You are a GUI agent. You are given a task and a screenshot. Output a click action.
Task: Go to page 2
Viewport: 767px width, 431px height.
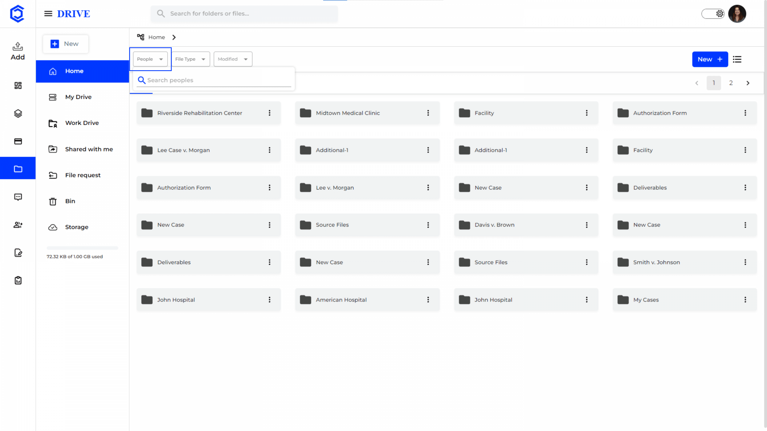(x=731, y=83)
